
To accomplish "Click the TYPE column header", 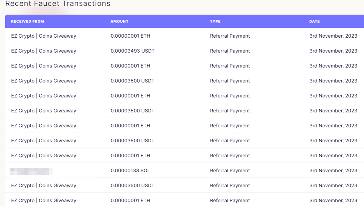I will pyautogui.click(x=215, y=21).
